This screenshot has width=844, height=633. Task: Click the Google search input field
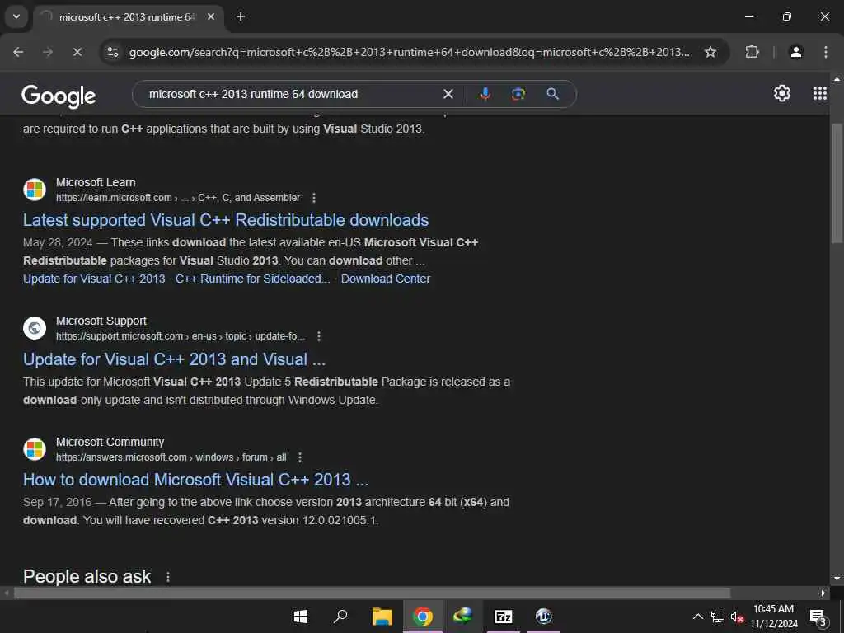(291, 94)
